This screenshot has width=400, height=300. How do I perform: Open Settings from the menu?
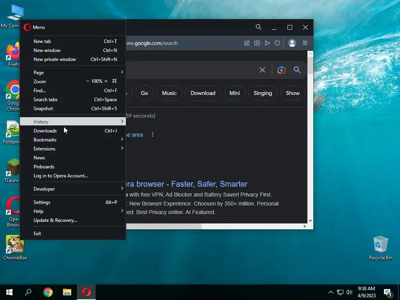[73, 202]
